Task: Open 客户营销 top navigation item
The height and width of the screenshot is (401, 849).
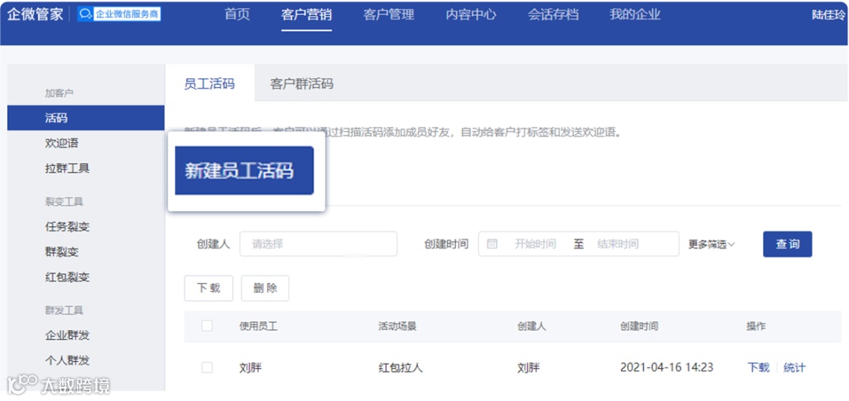Action: pyautogui.click(x=307, y=15)
